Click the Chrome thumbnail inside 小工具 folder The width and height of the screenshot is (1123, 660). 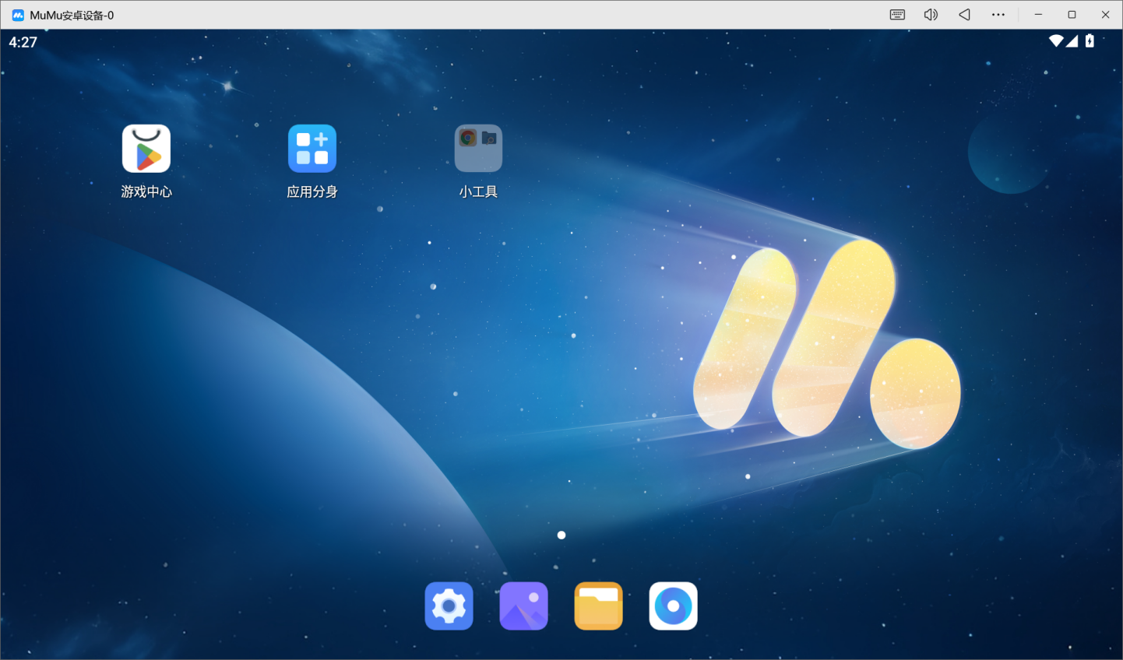[468, 139]
